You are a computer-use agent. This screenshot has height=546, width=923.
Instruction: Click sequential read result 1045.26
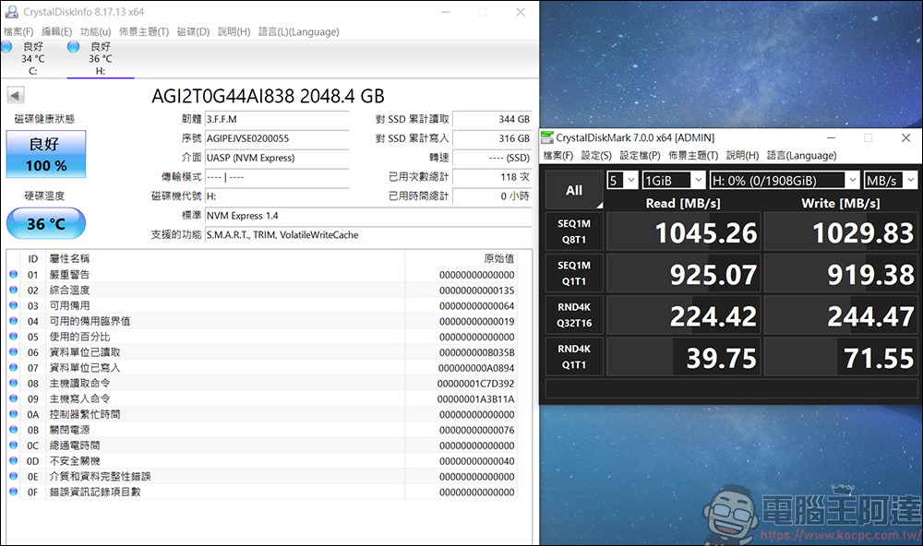[683, 231]
